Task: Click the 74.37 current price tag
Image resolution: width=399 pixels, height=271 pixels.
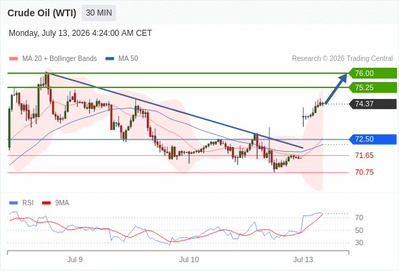Action: coord(373,104)
